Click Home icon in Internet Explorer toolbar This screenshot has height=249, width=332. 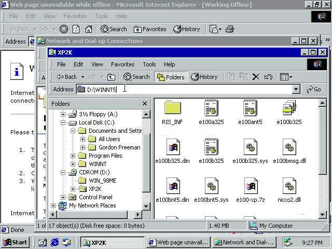coord(89,29)
